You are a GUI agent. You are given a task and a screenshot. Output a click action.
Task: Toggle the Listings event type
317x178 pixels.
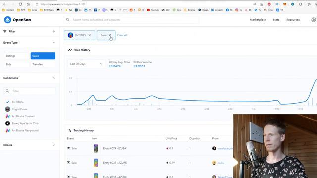[x=16, y=56]
